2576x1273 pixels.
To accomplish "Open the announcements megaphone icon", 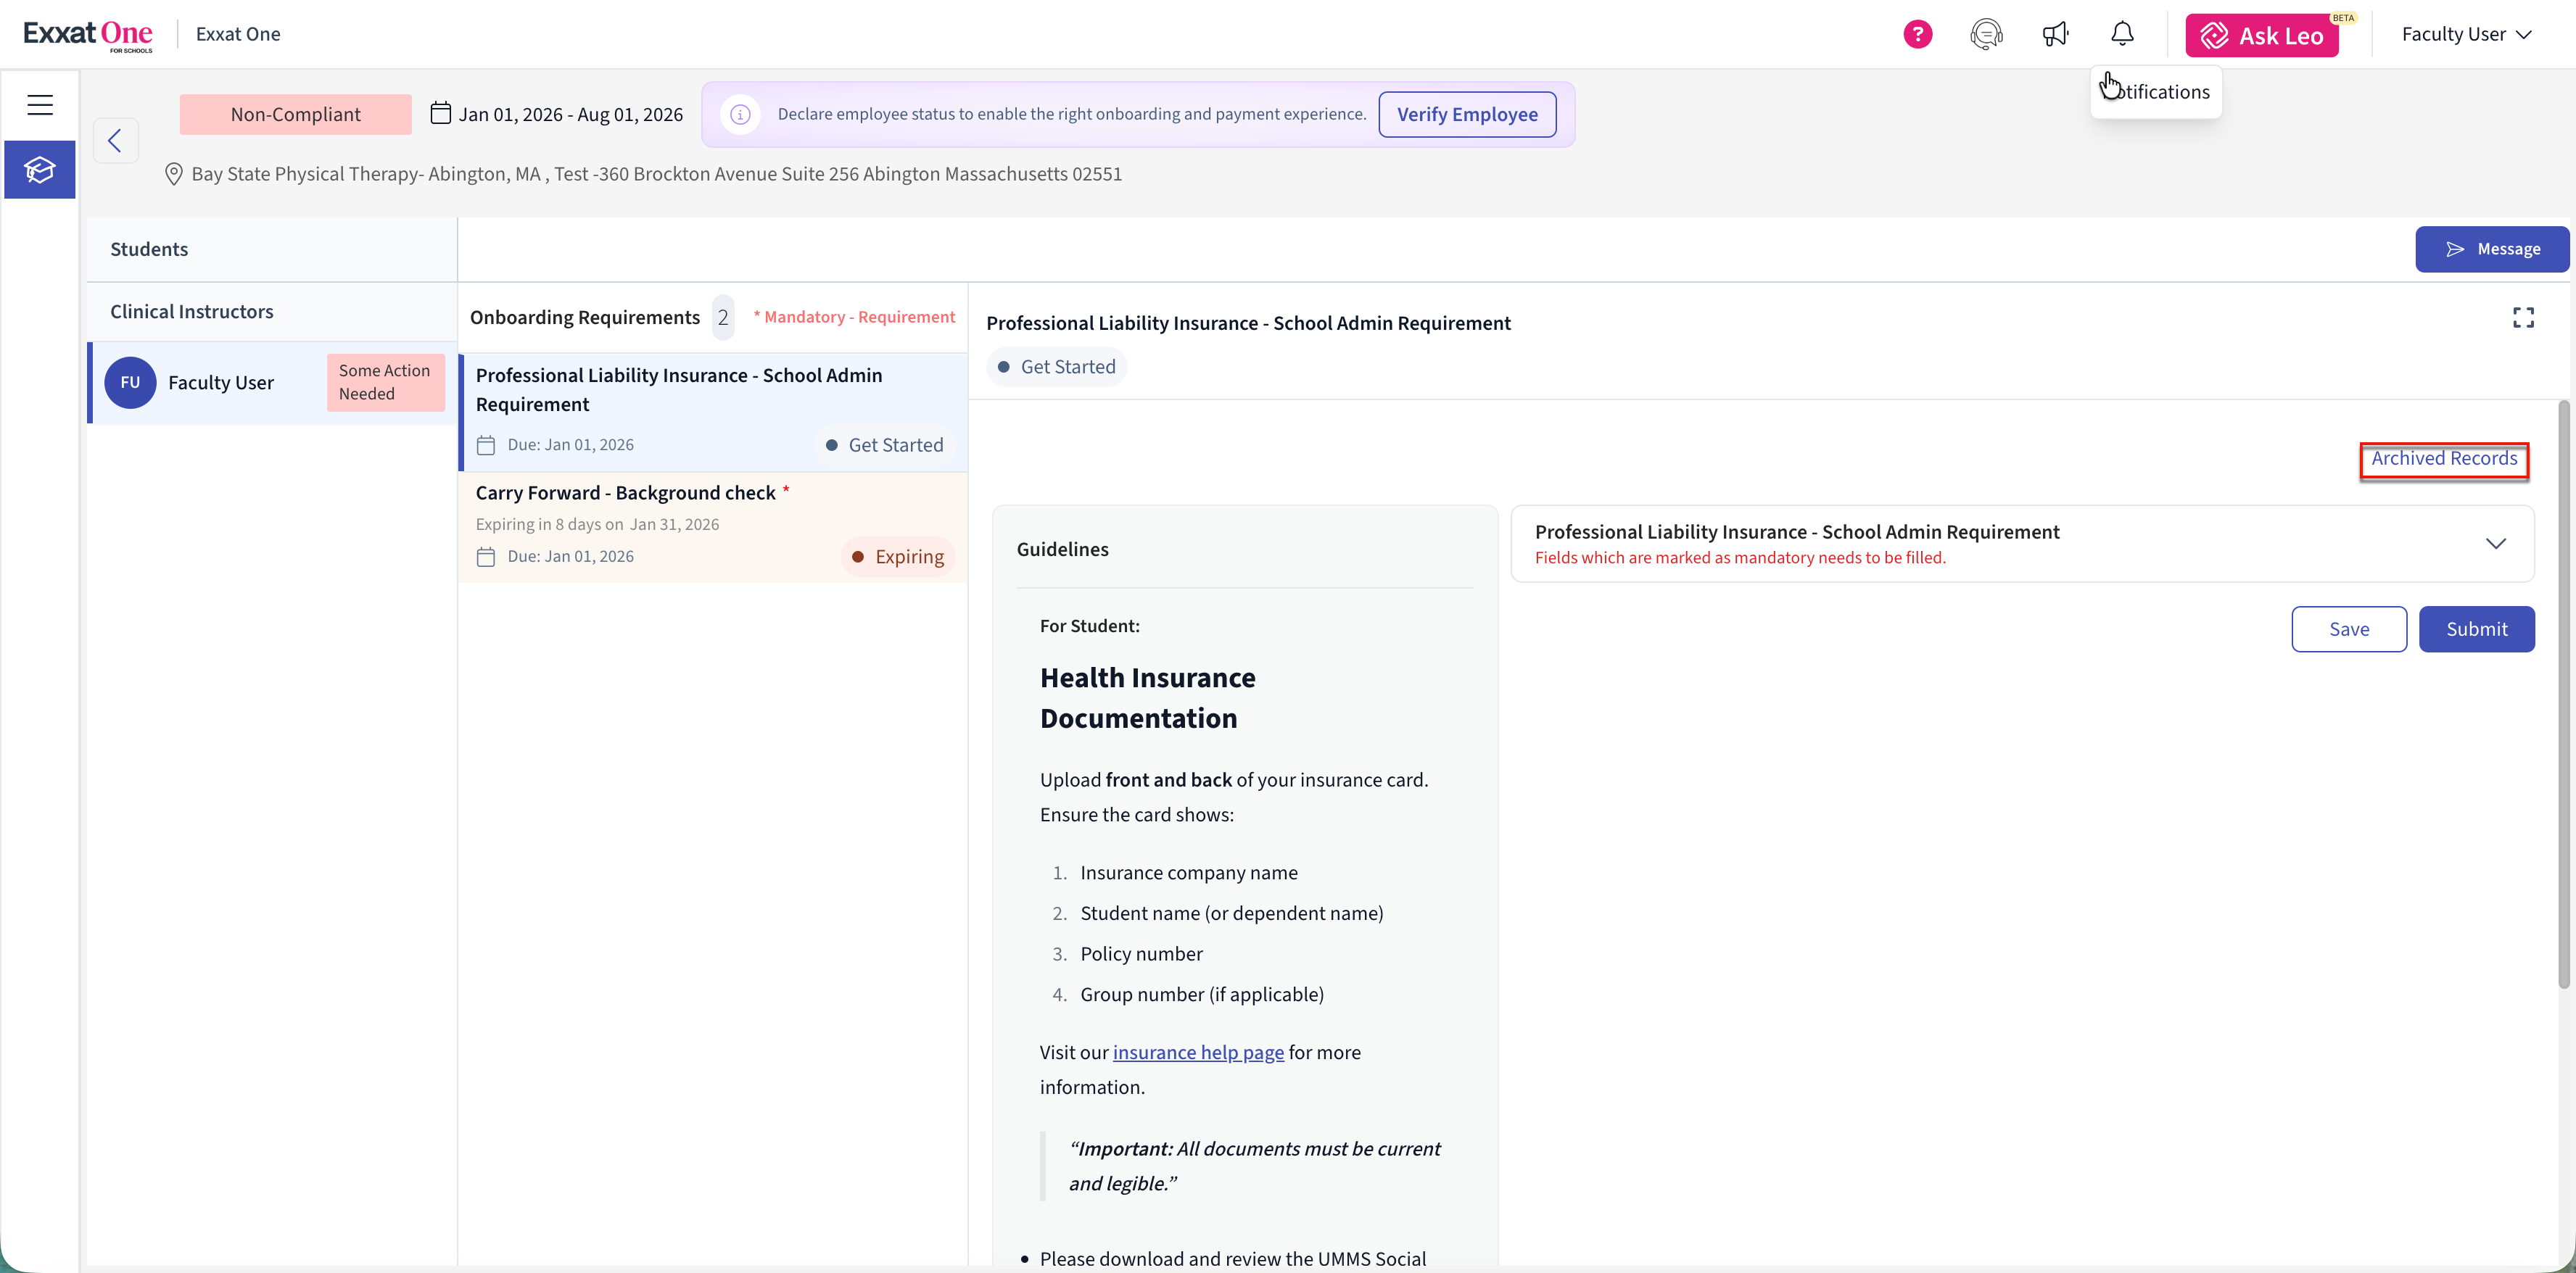I will [2055, 34].
